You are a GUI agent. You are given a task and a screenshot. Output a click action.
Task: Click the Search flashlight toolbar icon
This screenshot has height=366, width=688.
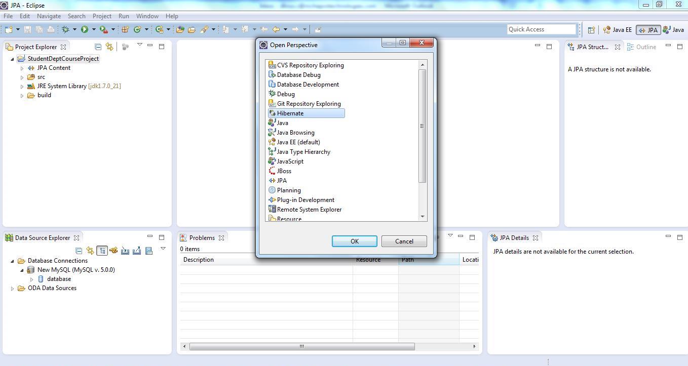coord(204,29)
